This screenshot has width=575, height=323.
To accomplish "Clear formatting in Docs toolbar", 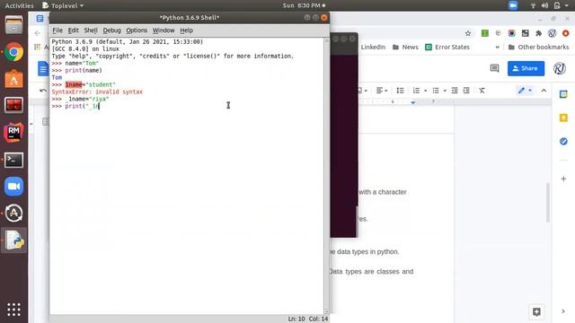I will pos(482,91).
